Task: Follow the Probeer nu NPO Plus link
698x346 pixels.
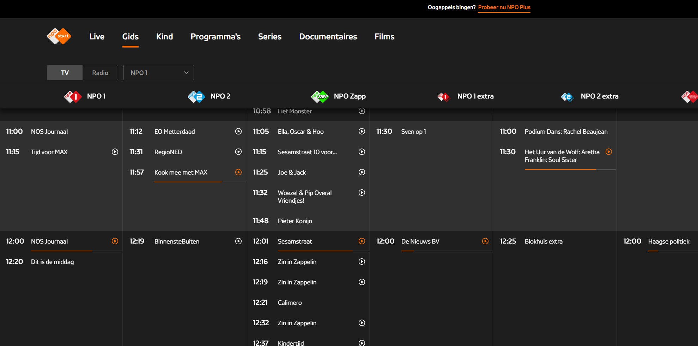Action: click(x=504, y=7)
